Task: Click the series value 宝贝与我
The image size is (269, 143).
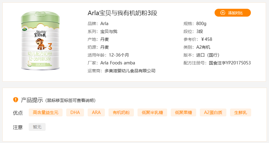Action: (109, 31)
